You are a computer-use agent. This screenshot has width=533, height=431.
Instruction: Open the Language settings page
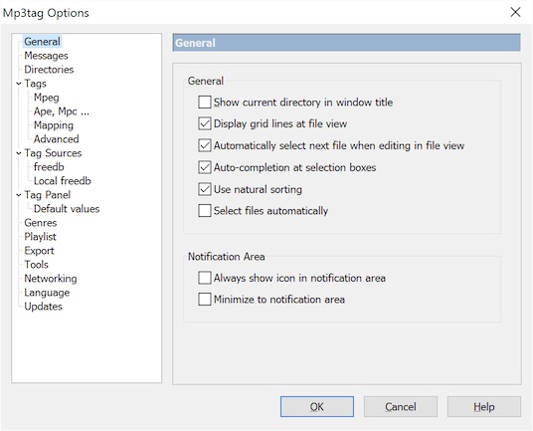click(47, 293)
